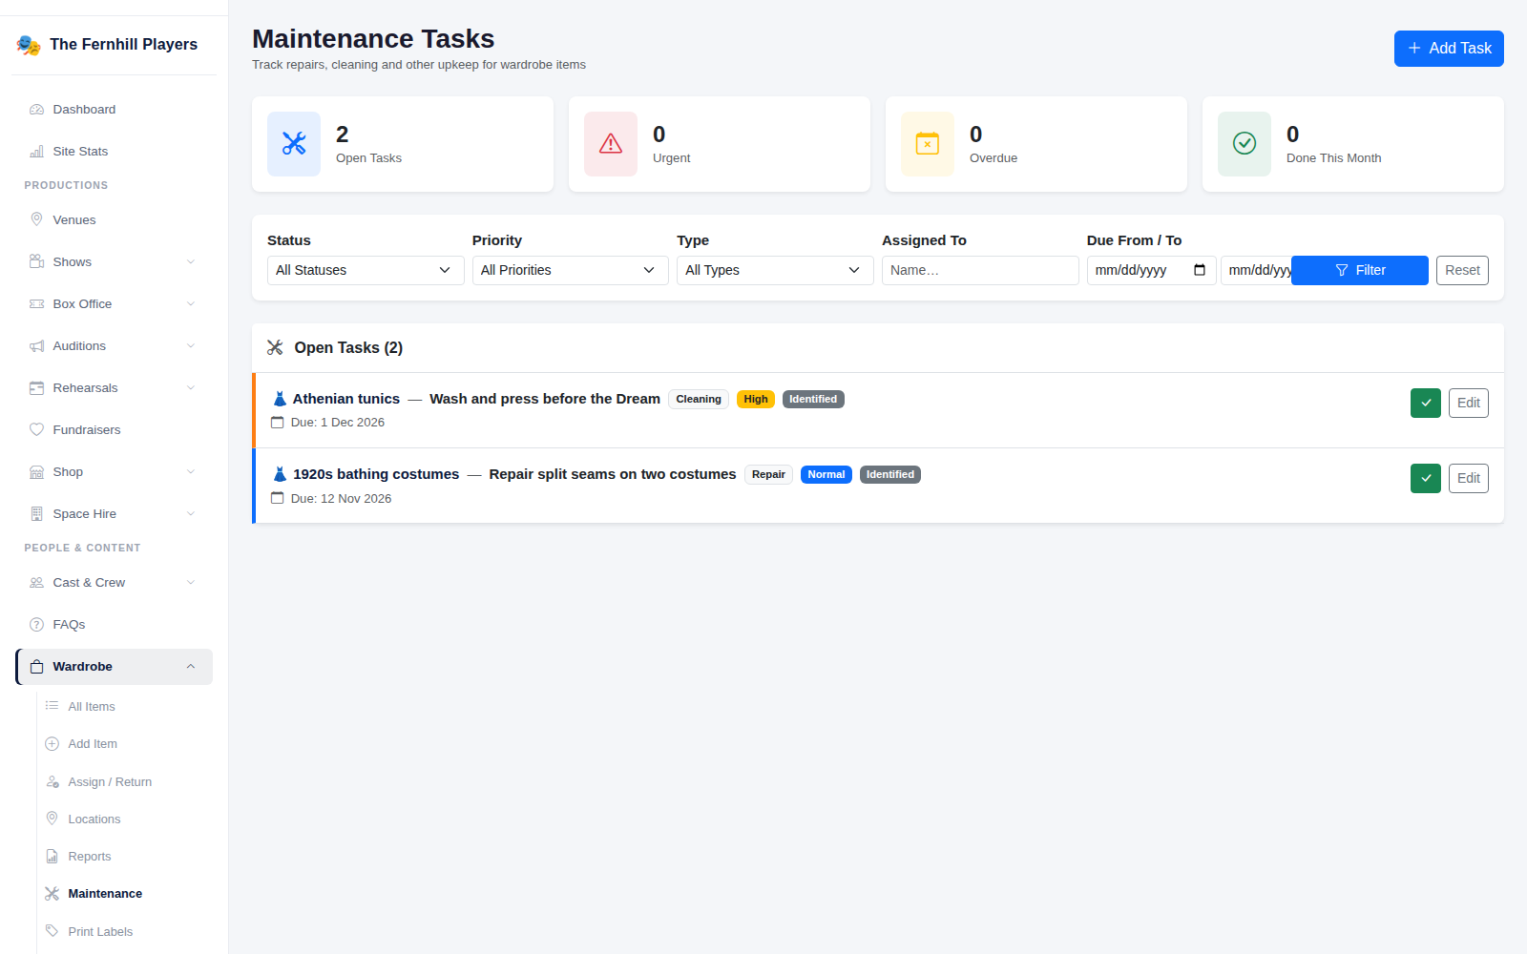Click the Urgent warning triangle icon
This screenshot has width=1527, height=954.
tap(611, 144)
